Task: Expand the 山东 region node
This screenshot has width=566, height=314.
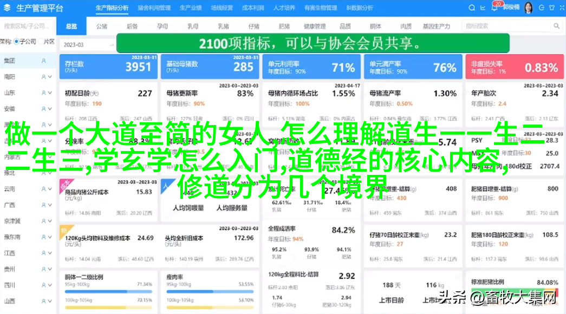Action: [x=50, y=93]
